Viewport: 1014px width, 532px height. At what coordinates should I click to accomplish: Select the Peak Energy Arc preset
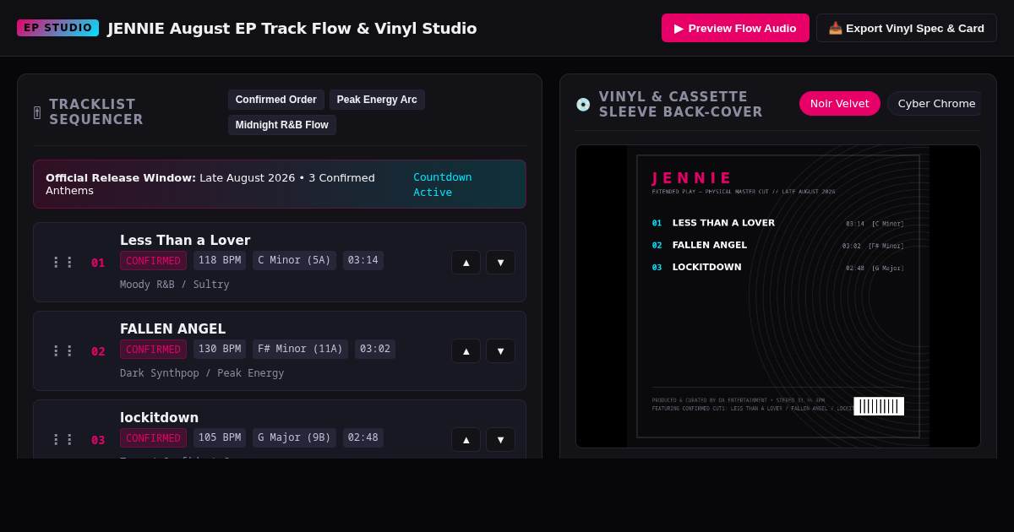[x=377, y=100]
